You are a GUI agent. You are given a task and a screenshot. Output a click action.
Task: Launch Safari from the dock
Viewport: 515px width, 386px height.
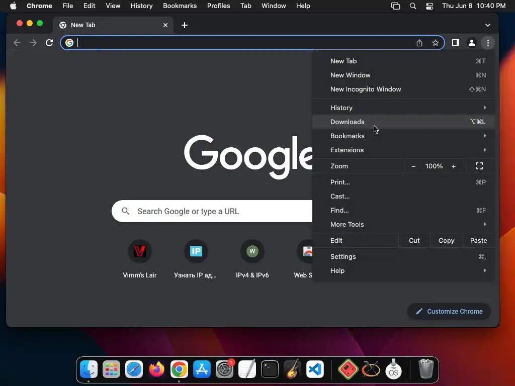coord(134,369)
